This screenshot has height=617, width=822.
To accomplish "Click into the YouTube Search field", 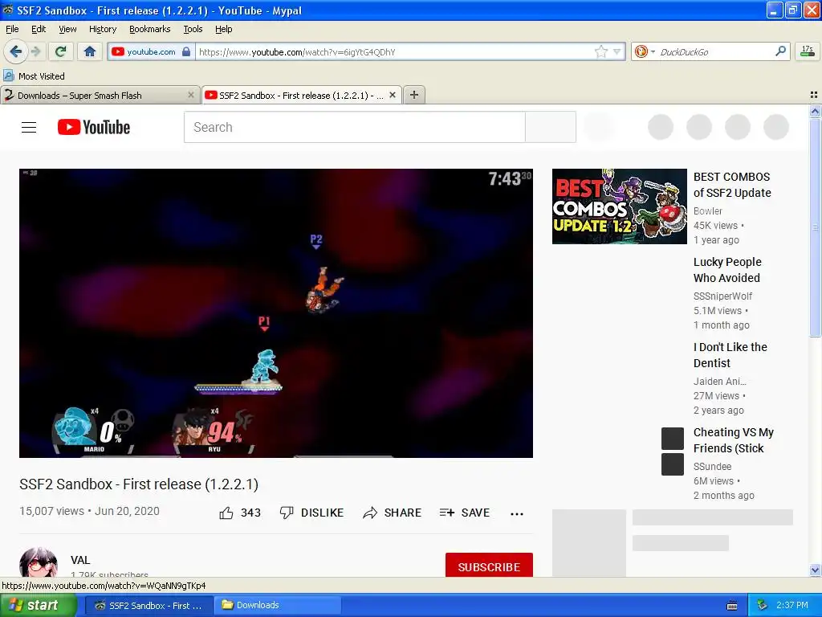I will point(354,127).
